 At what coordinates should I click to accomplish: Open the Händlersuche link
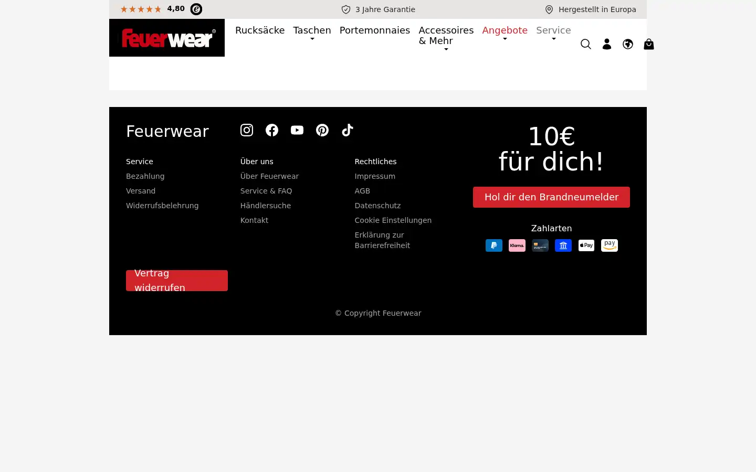(x=266, y=206)
